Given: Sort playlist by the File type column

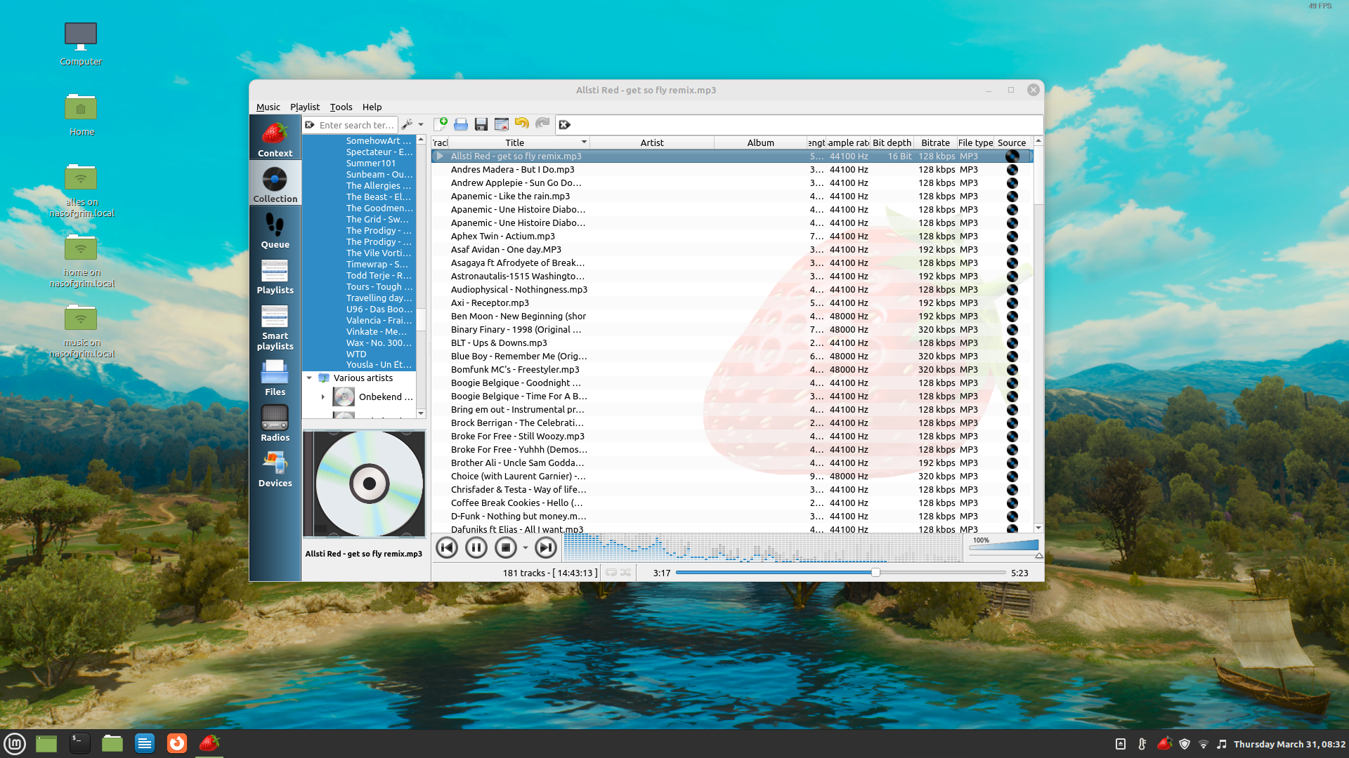Looking at the screenshot, I should point(975,142).
